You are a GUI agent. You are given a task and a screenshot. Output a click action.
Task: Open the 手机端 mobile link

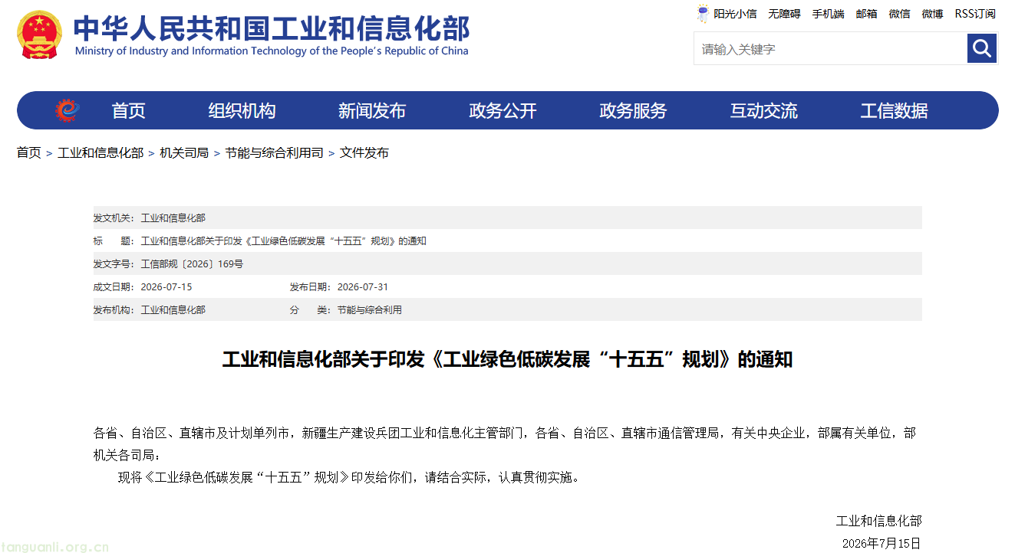pos(828,14)
